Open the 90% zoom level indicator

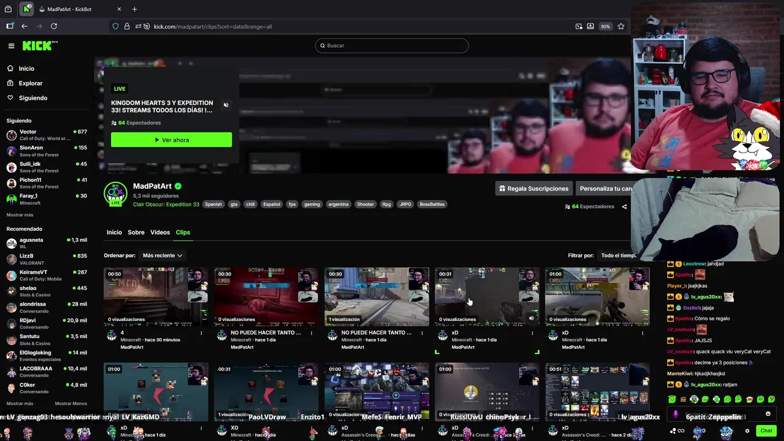pos(605,26)
